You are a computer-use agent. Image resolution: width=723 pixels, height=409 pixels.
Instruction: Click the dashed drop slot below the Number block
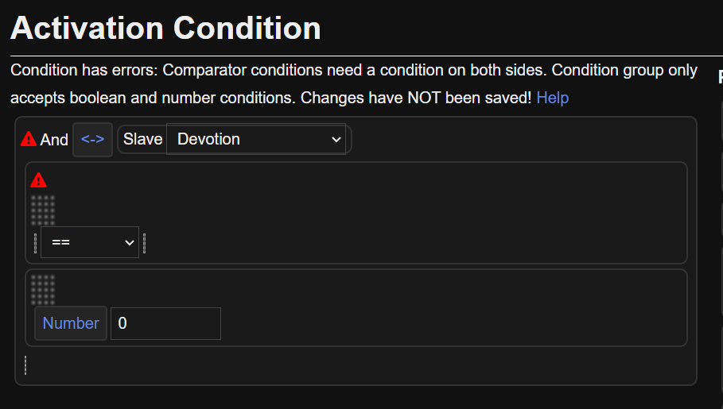point(25,365)
